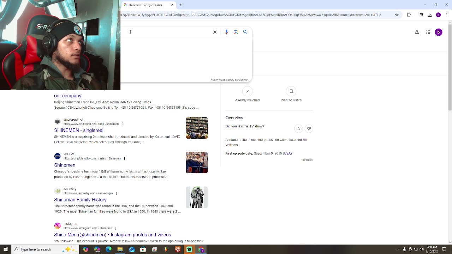Open Windows Start menu

(6, 249)
